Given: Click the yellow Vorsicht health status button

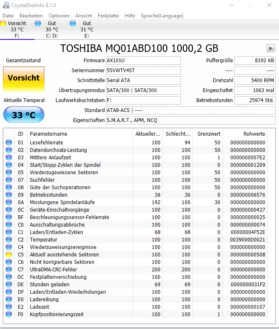Looking at the screenshot, I should coord(24,79).
